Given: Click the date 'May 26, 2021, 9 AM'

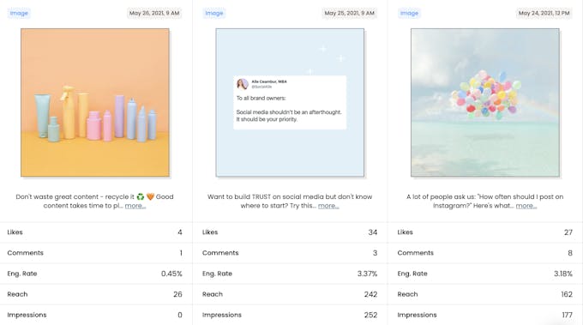Looking at the screenshot, I should coord(154,13).
